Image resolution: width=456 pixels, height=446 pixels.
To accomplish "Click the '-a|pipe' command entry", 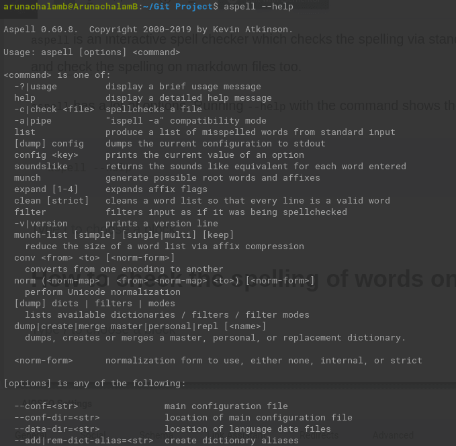I will pyautogui.click(x=33, y=121).
